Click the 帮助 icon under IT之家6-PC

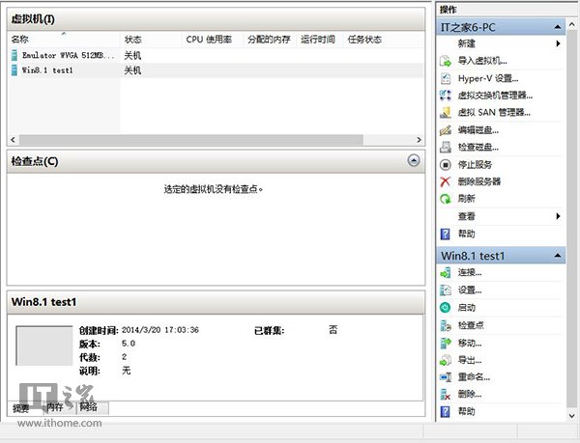click(446, 234)
